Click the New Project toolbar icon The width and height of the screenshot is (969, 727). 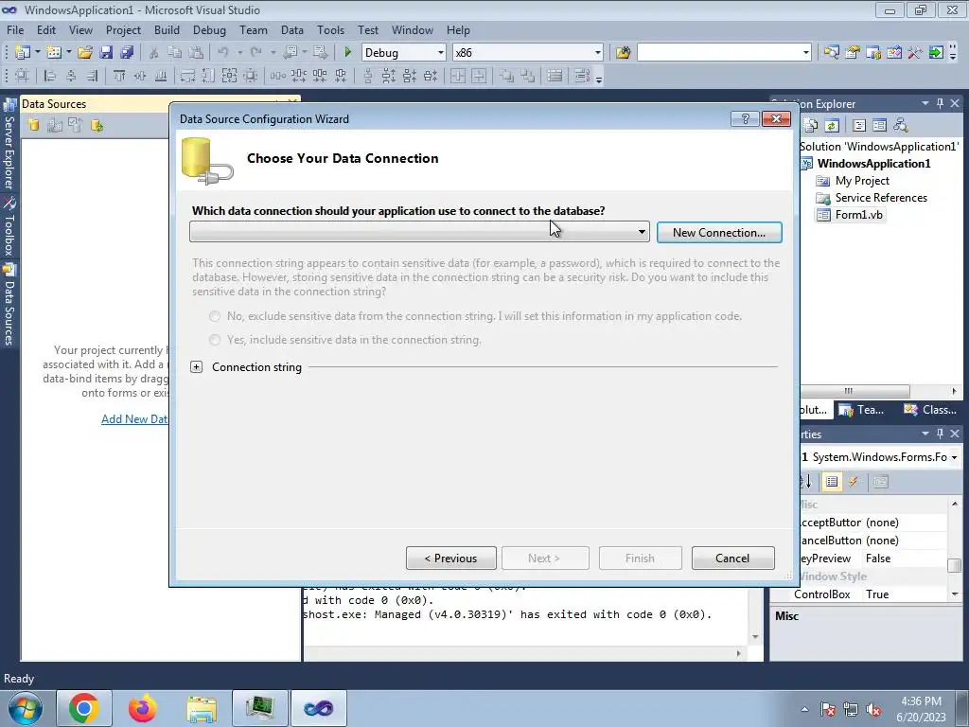(x=23, y=53)
